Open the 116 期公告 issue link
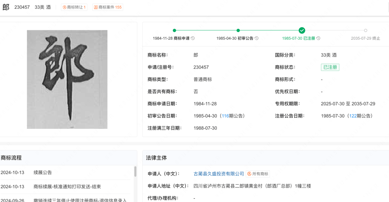The width and height of the screenshot is (389, 202). coord(225,116)
